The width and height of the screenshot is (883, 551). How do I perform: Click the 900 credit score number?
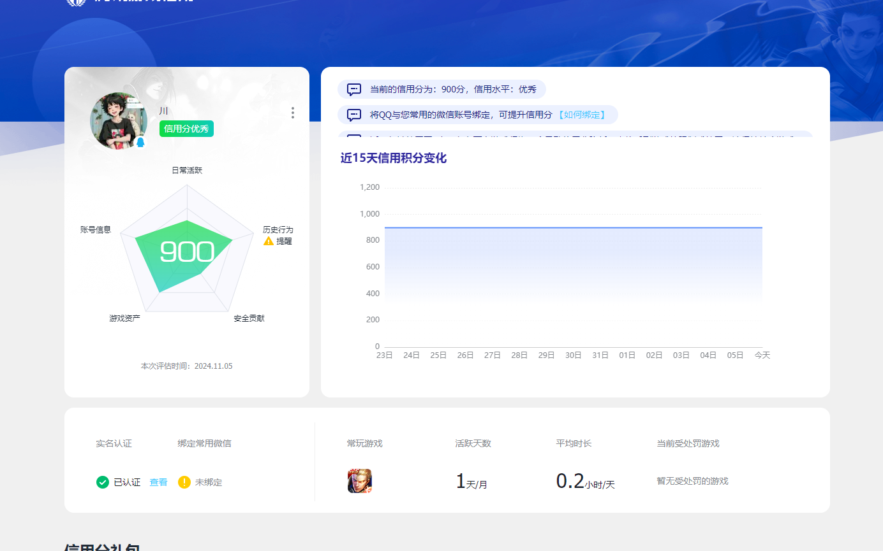point(186,252)
